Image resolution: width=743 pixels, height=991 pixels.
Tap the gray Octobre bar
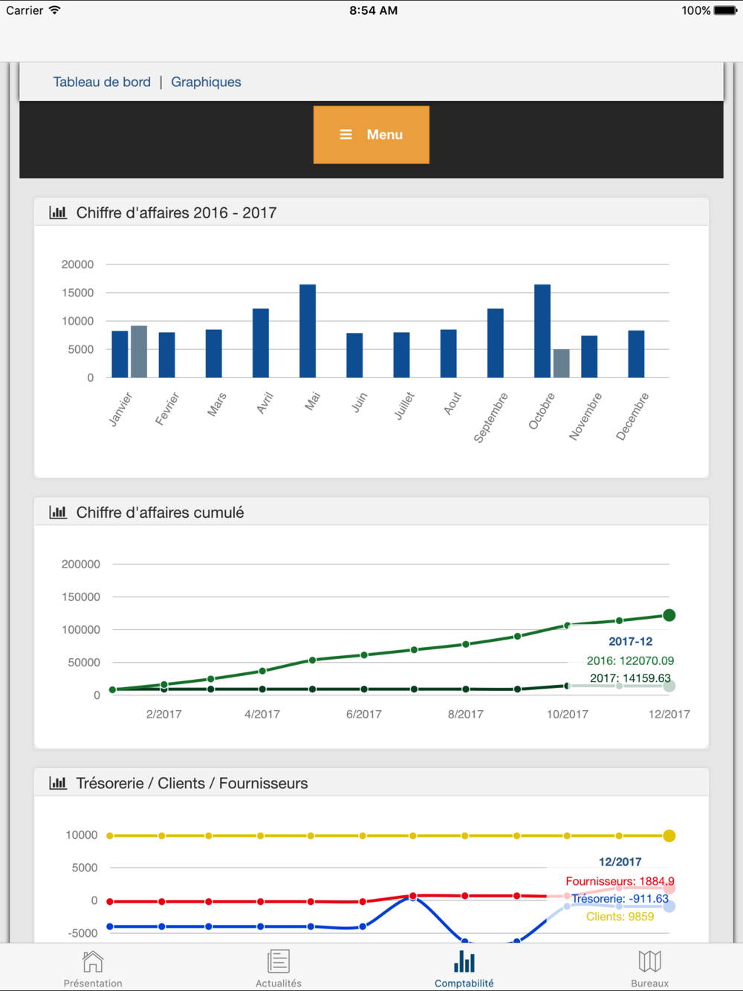pyautogui.click(x=562, y=363)
